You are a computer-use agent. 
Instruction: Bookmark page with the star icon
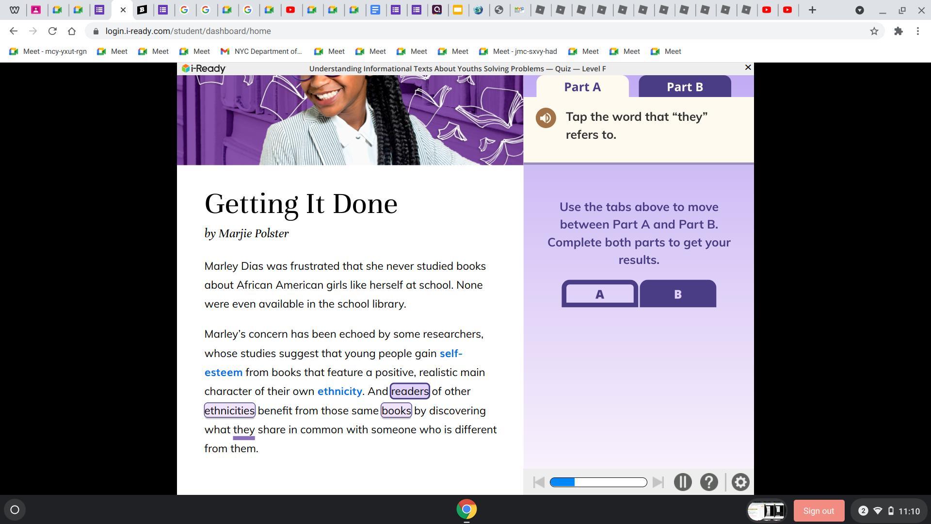click(x=874, y=31)
